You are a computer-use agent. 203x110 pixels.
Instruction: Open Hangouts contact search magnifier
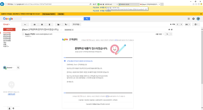coord(18,68)
